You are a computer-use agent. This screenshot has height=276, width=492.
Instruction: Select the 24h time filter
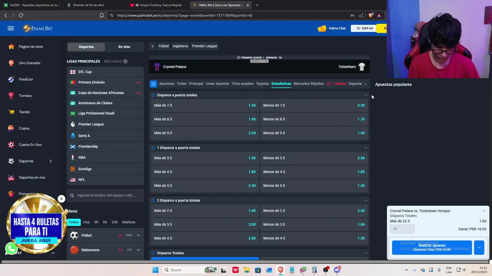115,222
